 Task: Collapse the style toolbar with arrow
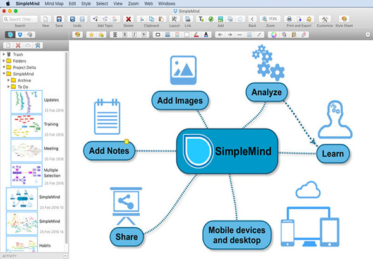(368, 35)
